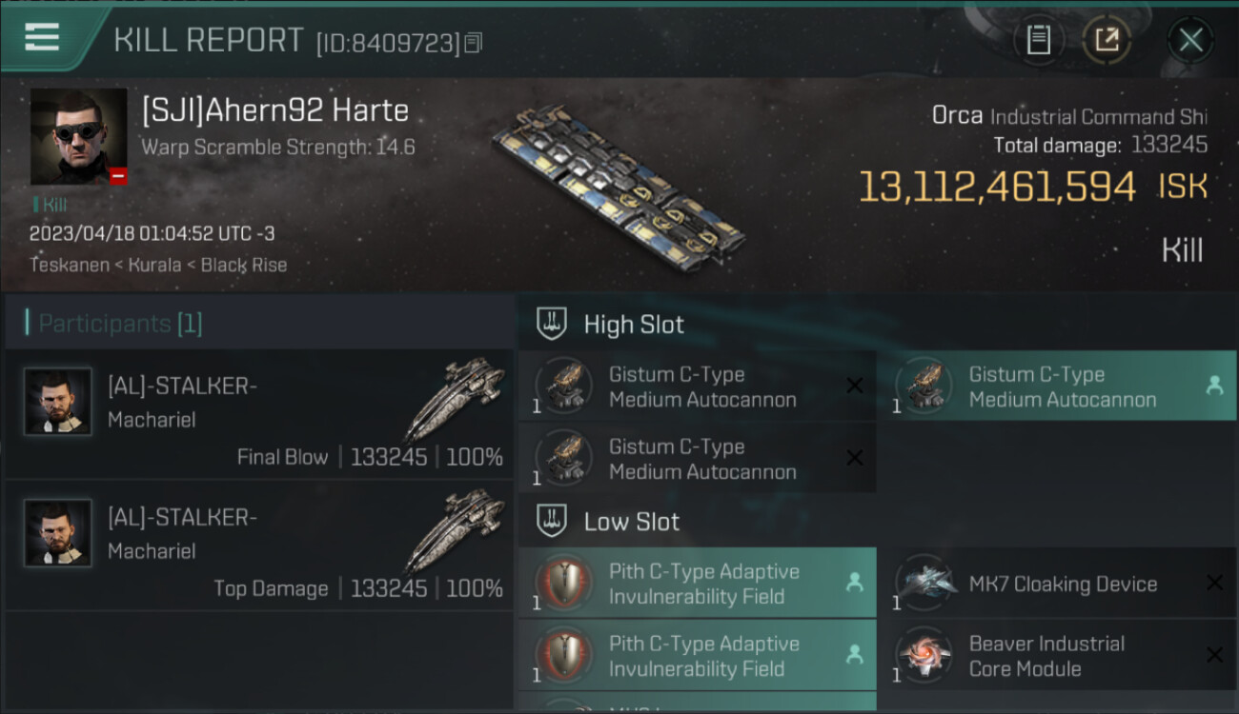Open Final Blow STALKER pilot portrait
Image resolution: width=1239 pixels, height=714 pixels.
(58, 402)
